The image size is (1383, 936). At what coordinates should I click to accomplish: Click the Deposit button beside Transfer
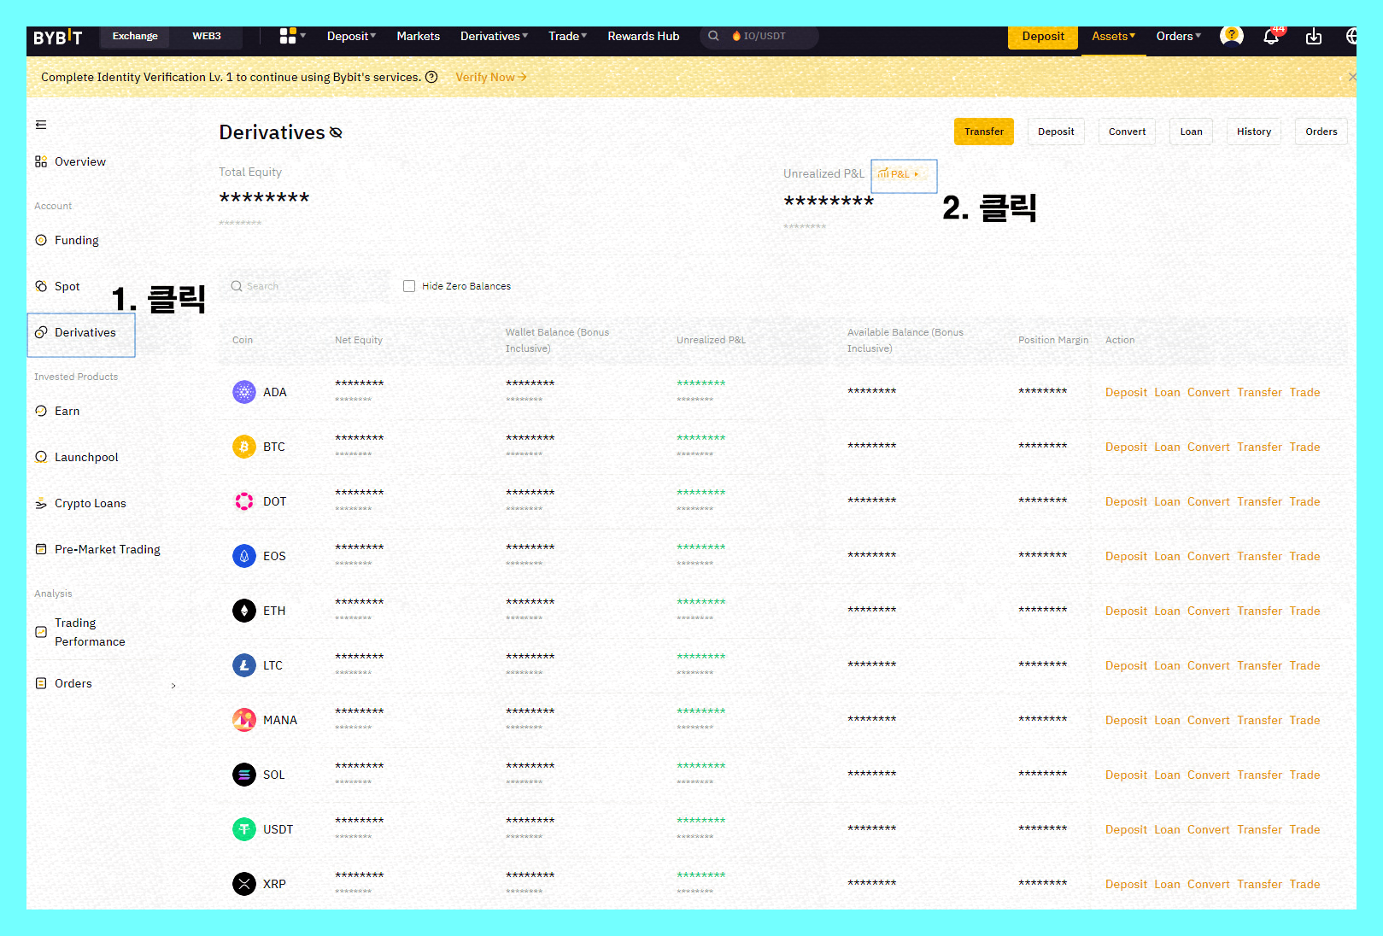tap(1056, 132)
